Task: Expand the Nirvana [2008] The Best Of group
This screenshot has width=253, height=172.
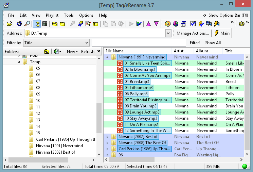Action: tap(107, 143)
